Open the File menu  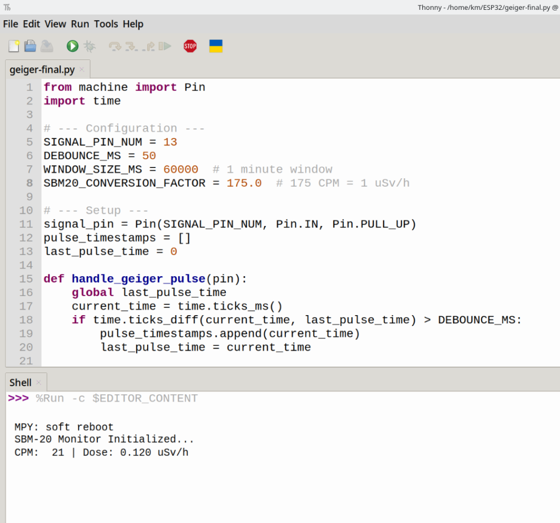[10, 24]
